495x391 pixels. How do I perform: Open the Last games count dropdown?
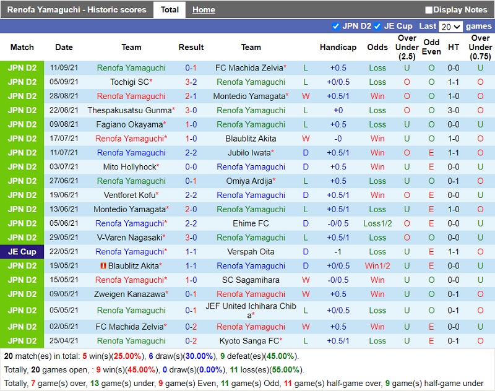(450, 27)
